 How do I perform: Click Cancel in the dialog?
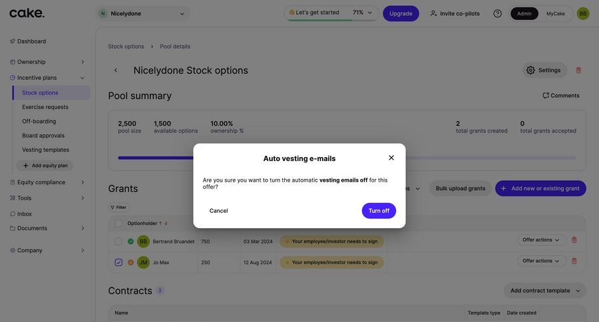tap(218, 211)
